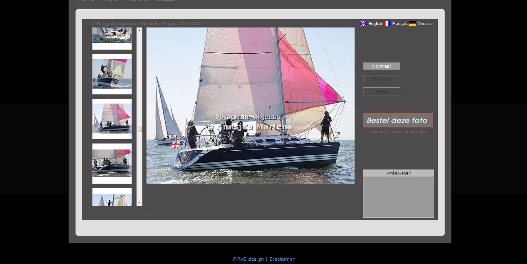Switch the site language to English
The height and width of the screenshot is (264, 527).
(x=371, y=24)
